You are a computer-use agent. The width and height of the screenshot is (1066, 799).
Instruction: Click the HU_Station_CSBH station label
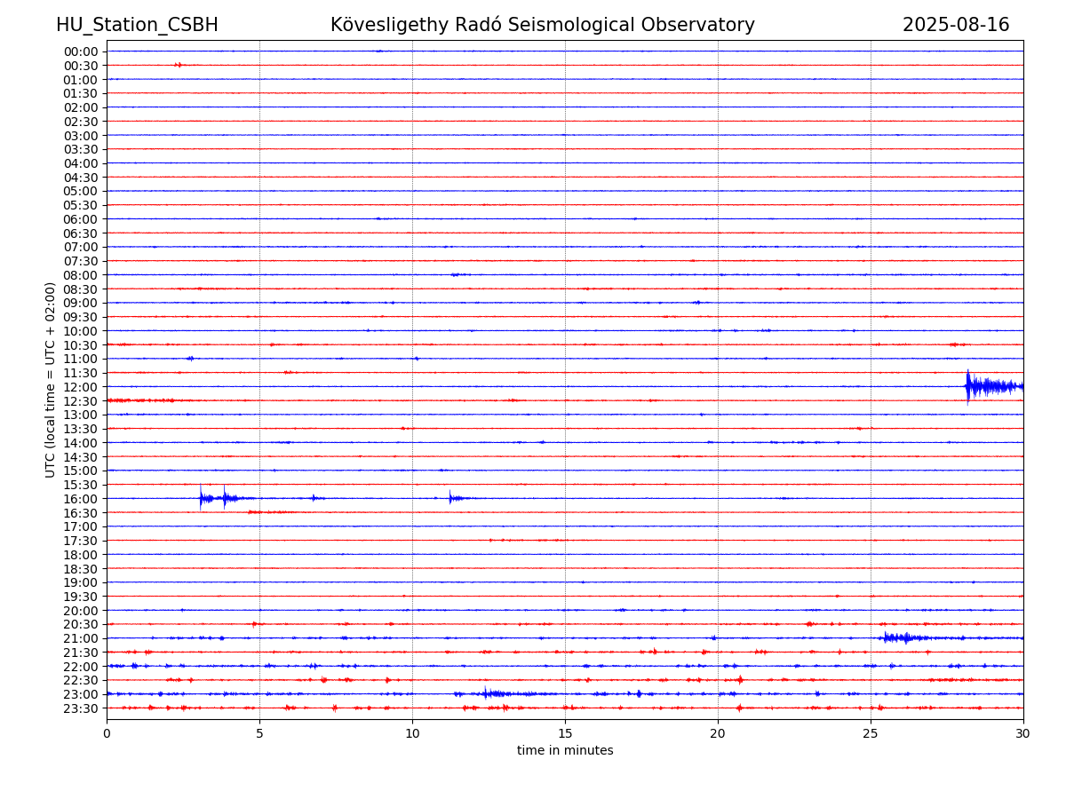point(137,25)
